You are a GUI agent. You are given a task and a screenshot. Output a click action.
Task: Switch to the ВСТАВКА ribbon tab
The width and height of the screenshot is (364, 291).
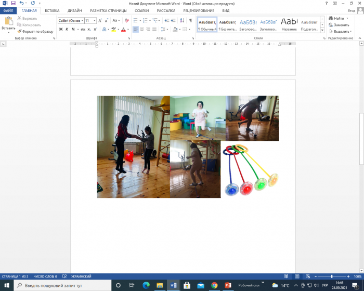click(52, 10)
